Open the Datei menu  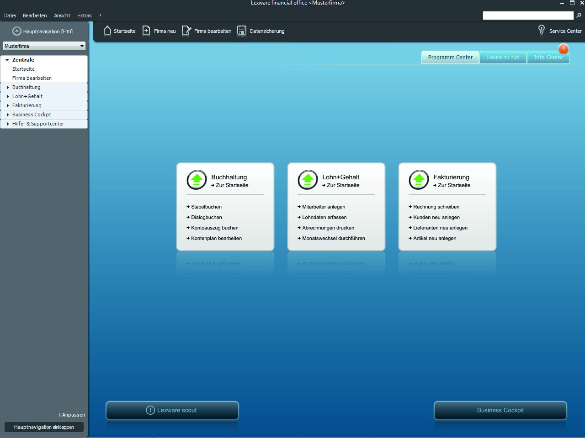click(x=10, y=16)
